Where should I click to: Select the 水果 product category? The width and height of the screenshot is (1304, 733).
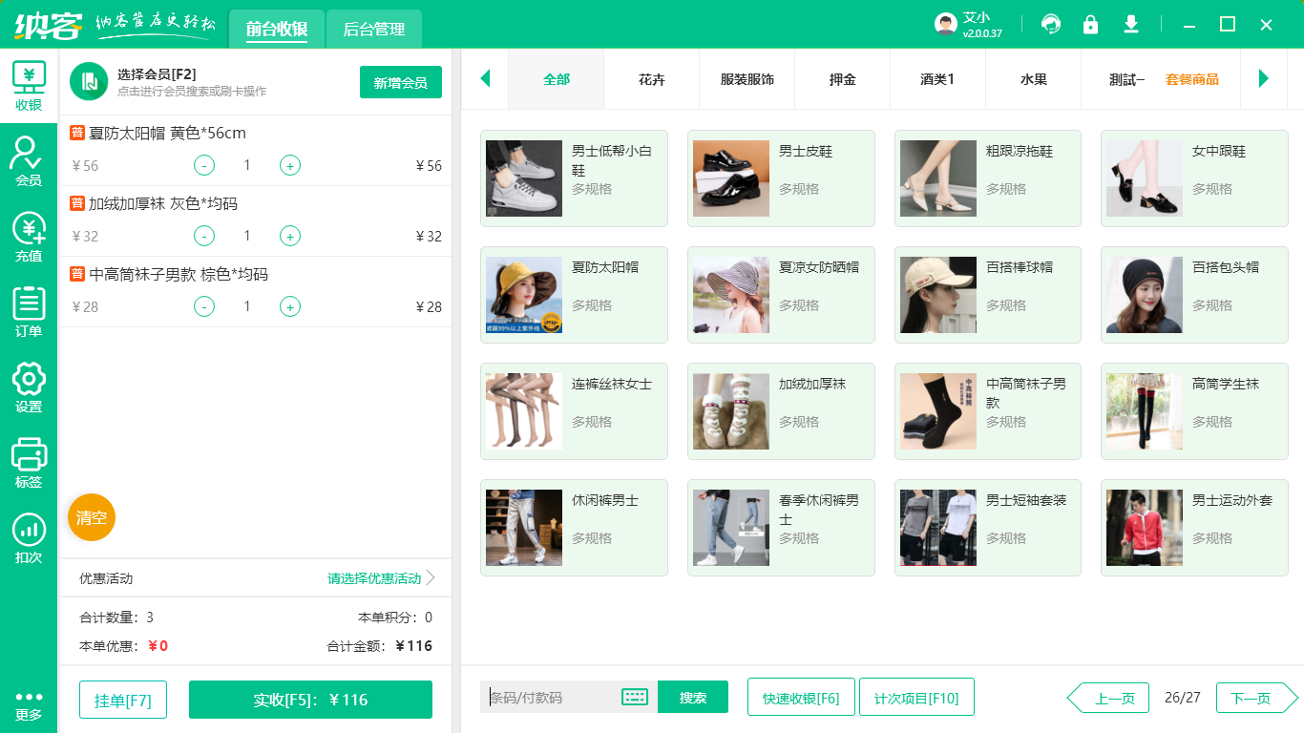(x=1033, y=79)
